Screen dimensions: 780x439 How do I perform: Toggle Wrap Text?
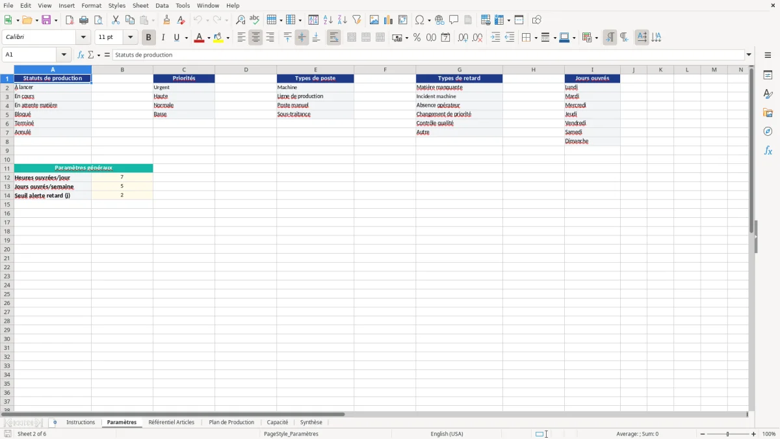click(x=333, y=38)
